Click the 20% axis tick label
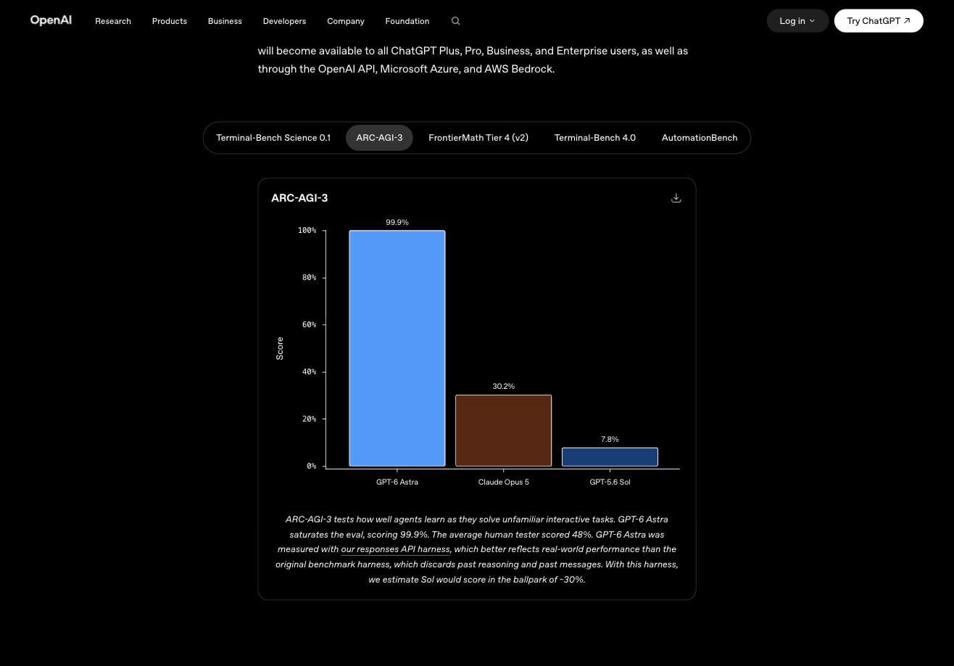This screenshot has width=954, height=666. pos(309,419)
